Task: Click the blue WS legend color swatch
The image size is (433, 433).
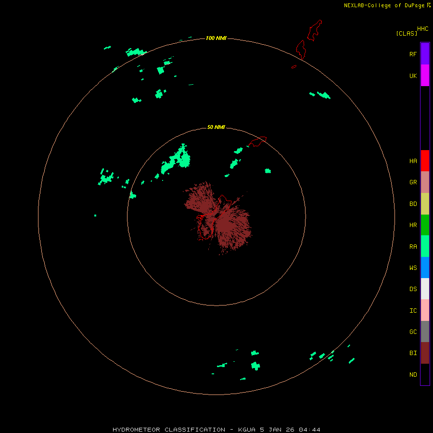Action: click(x=425, y=267)
